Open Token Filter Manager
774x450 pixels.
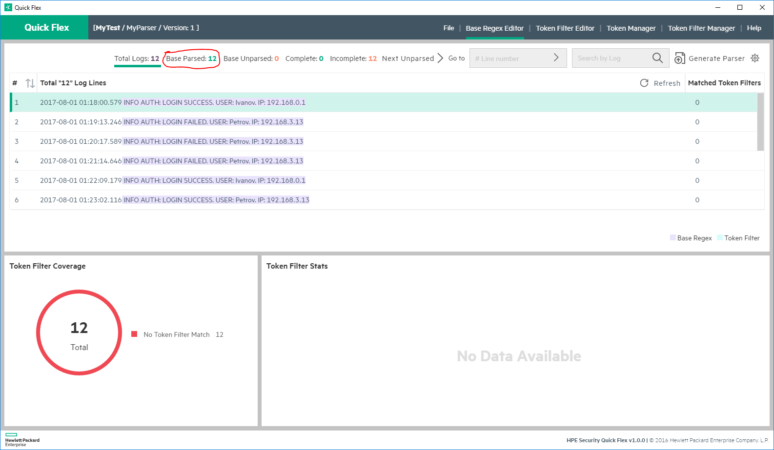coord(701,28)
